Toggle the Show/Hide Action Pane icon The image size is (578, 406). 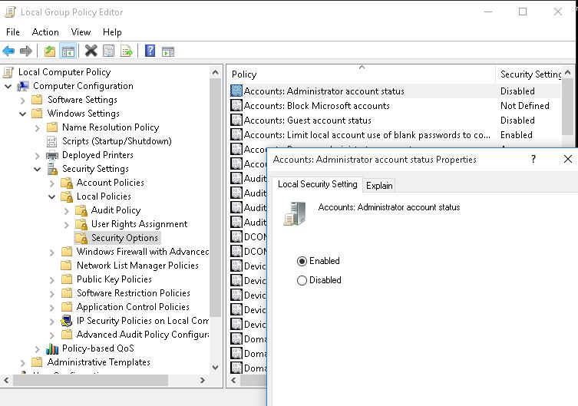click(x=168, y=51)
